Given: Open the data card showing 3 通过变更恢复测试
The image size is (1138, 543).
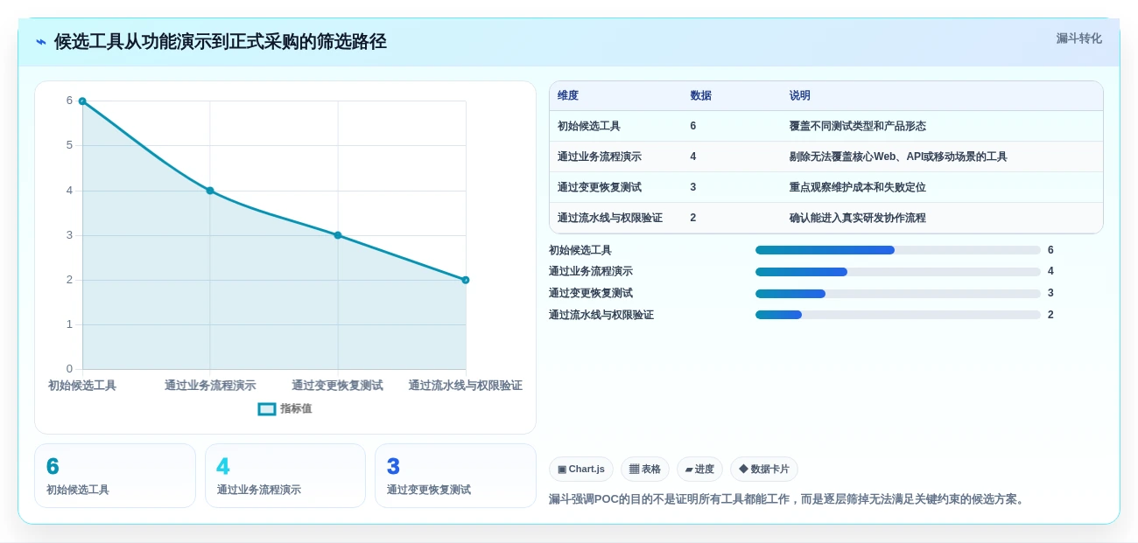Looking at the screenshot, I should coord(455,476).
